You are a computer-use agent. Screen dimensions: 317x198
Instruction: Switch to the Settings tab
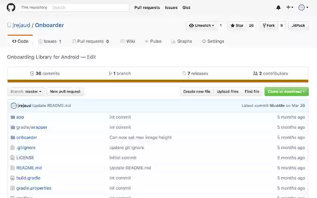(213, 41)
